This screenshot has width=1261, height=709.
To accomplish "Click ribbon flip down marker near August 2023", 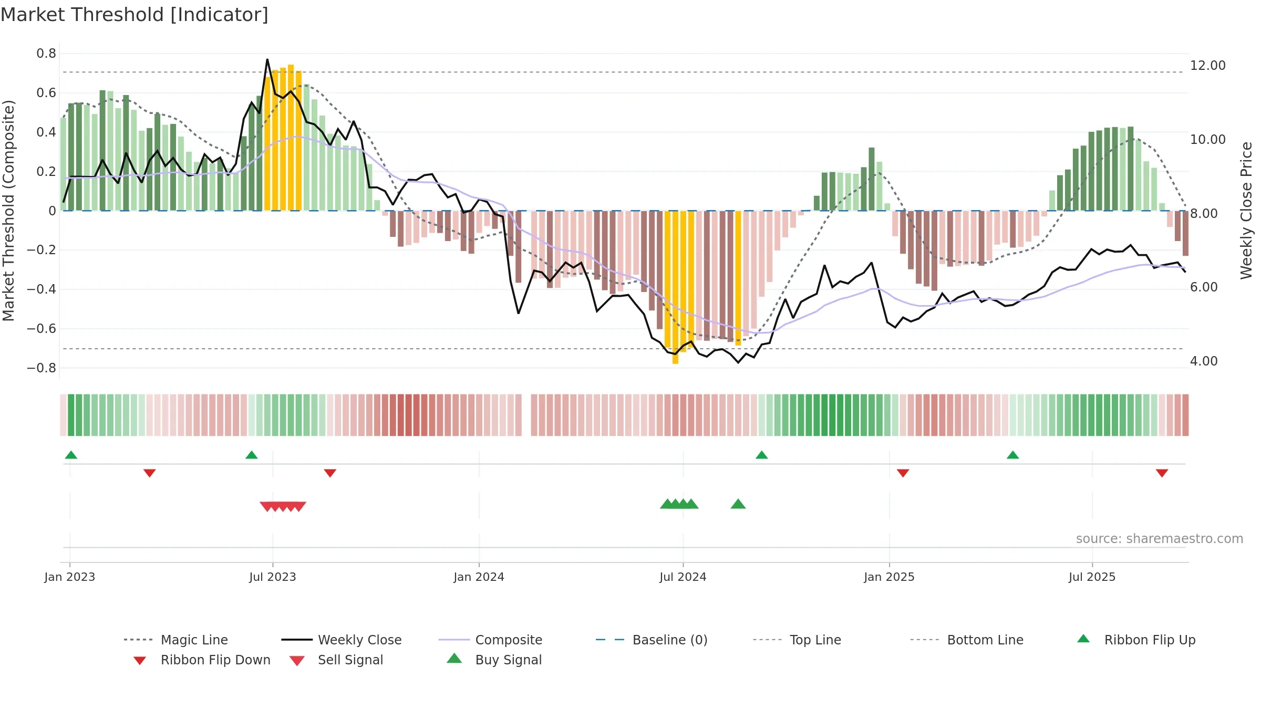I will [330, 473].
